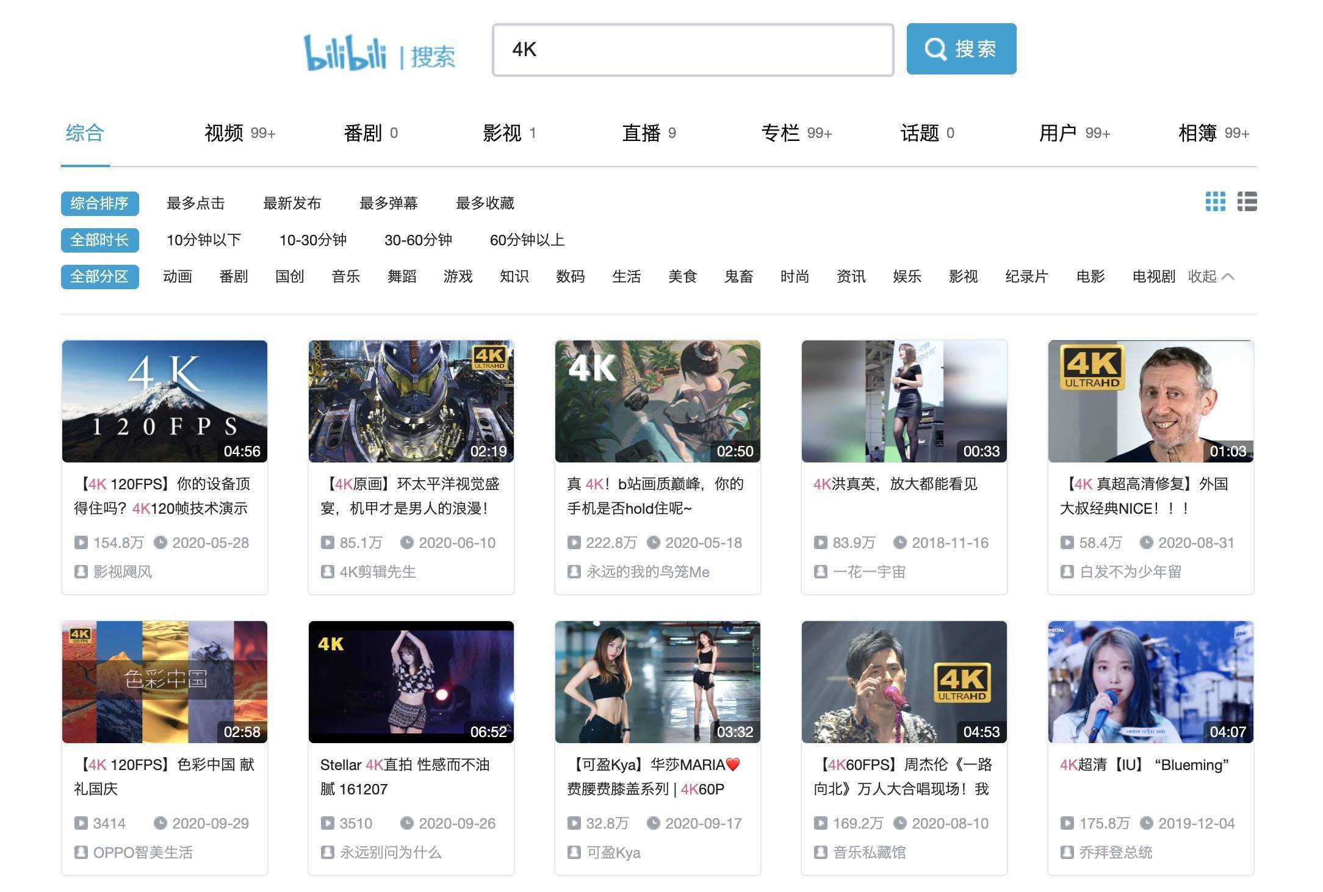This screenshot has height=892, width=1323.
Task: Filter by 音乐 category
Action: (x=345, y=276)
